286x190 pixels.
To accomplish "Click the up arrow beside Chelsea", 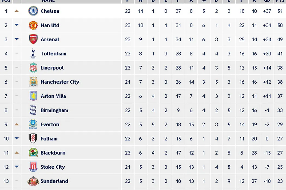I will (17, 11).
